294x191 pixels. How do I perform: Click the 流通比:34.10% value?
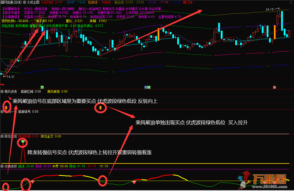click(83, 13)
